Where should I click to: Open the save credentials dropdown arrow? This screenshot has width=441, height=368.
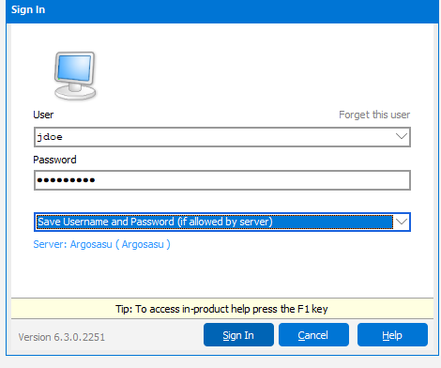402,222
